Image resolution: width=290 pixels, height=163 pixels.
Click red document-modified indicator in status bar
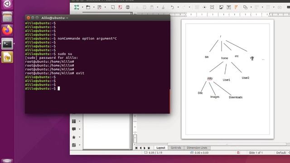pyautogui.click(x=238, y=153)
